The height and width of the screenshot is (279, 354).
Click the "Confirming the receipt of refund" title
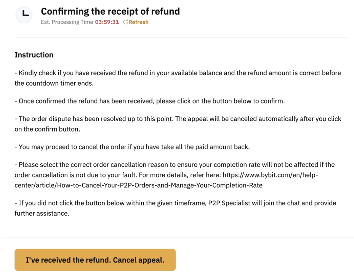click(x=110, y=11)
